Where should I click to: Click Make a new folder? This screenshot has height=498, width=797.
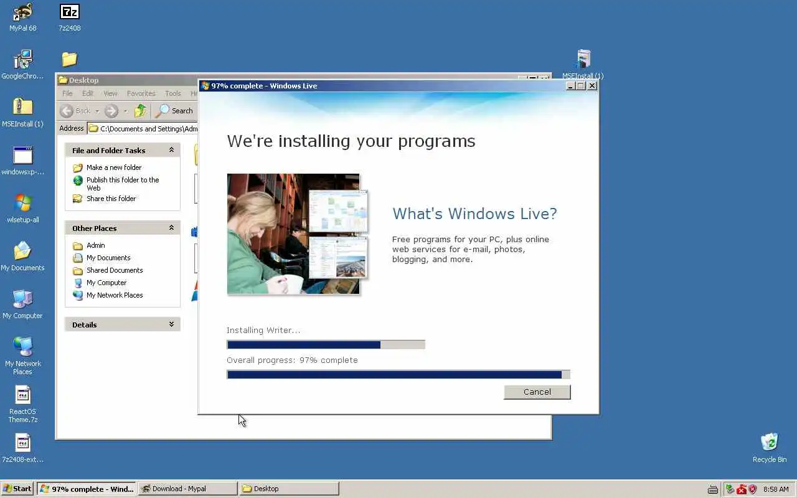(107, 167)
